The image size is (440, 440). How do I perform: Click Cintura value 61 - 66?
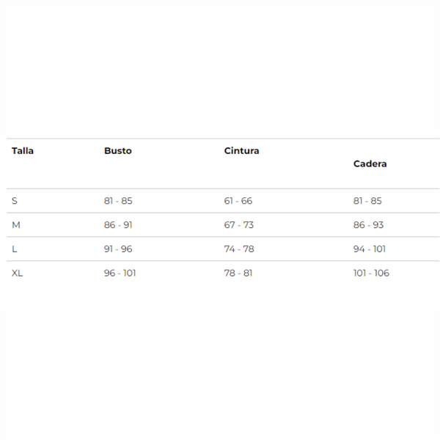(238, 201)
